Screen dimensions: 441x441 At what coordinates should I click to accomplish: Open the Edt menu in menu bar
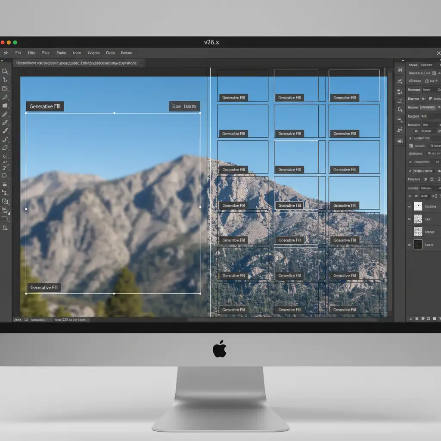18,53
